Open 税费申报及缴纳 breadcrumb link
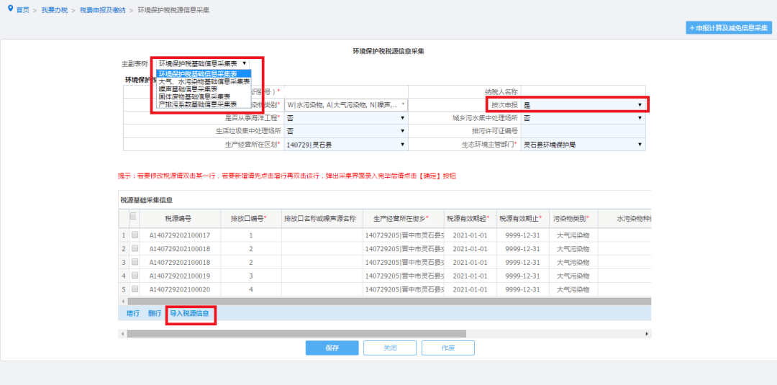The width and height of the screenshot is (777, 385). click(x=103, y=10)
